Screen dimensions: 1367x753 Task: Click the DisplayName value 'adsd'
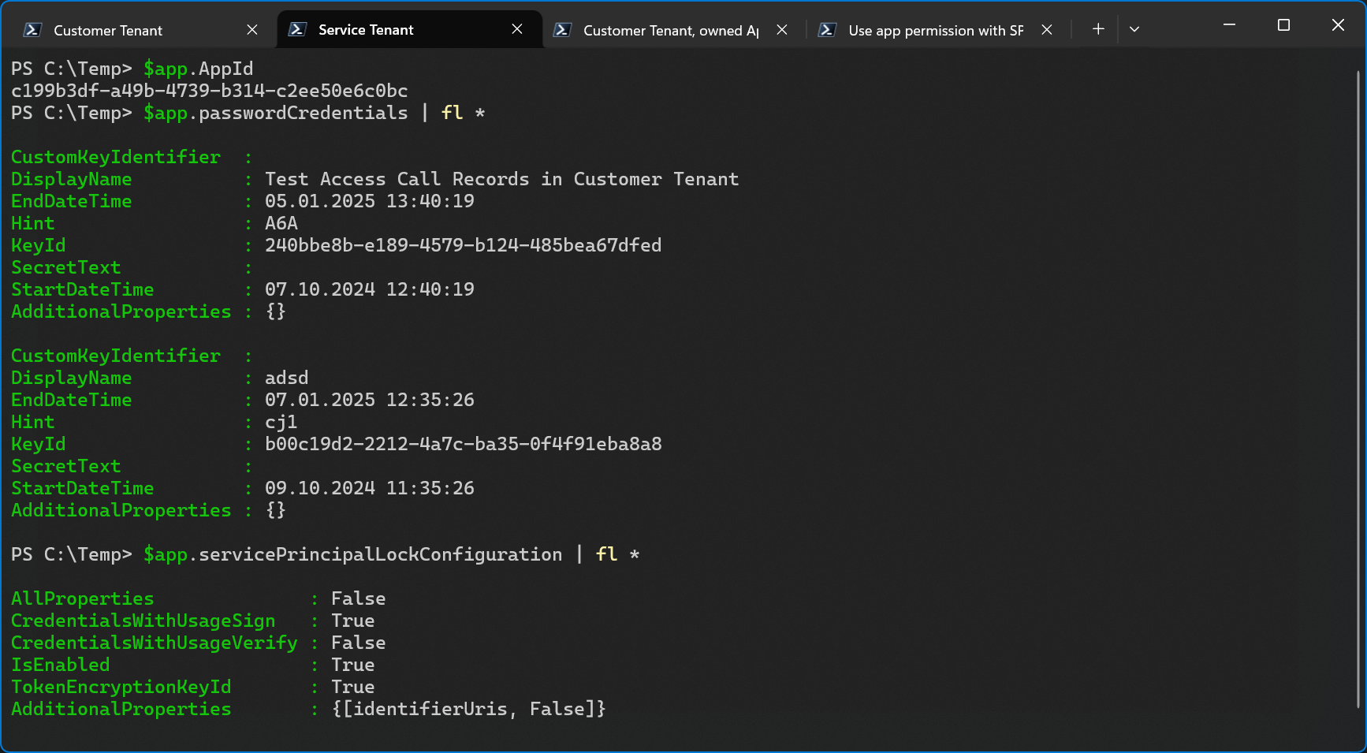pyautogui.click(x=287, y=378)
